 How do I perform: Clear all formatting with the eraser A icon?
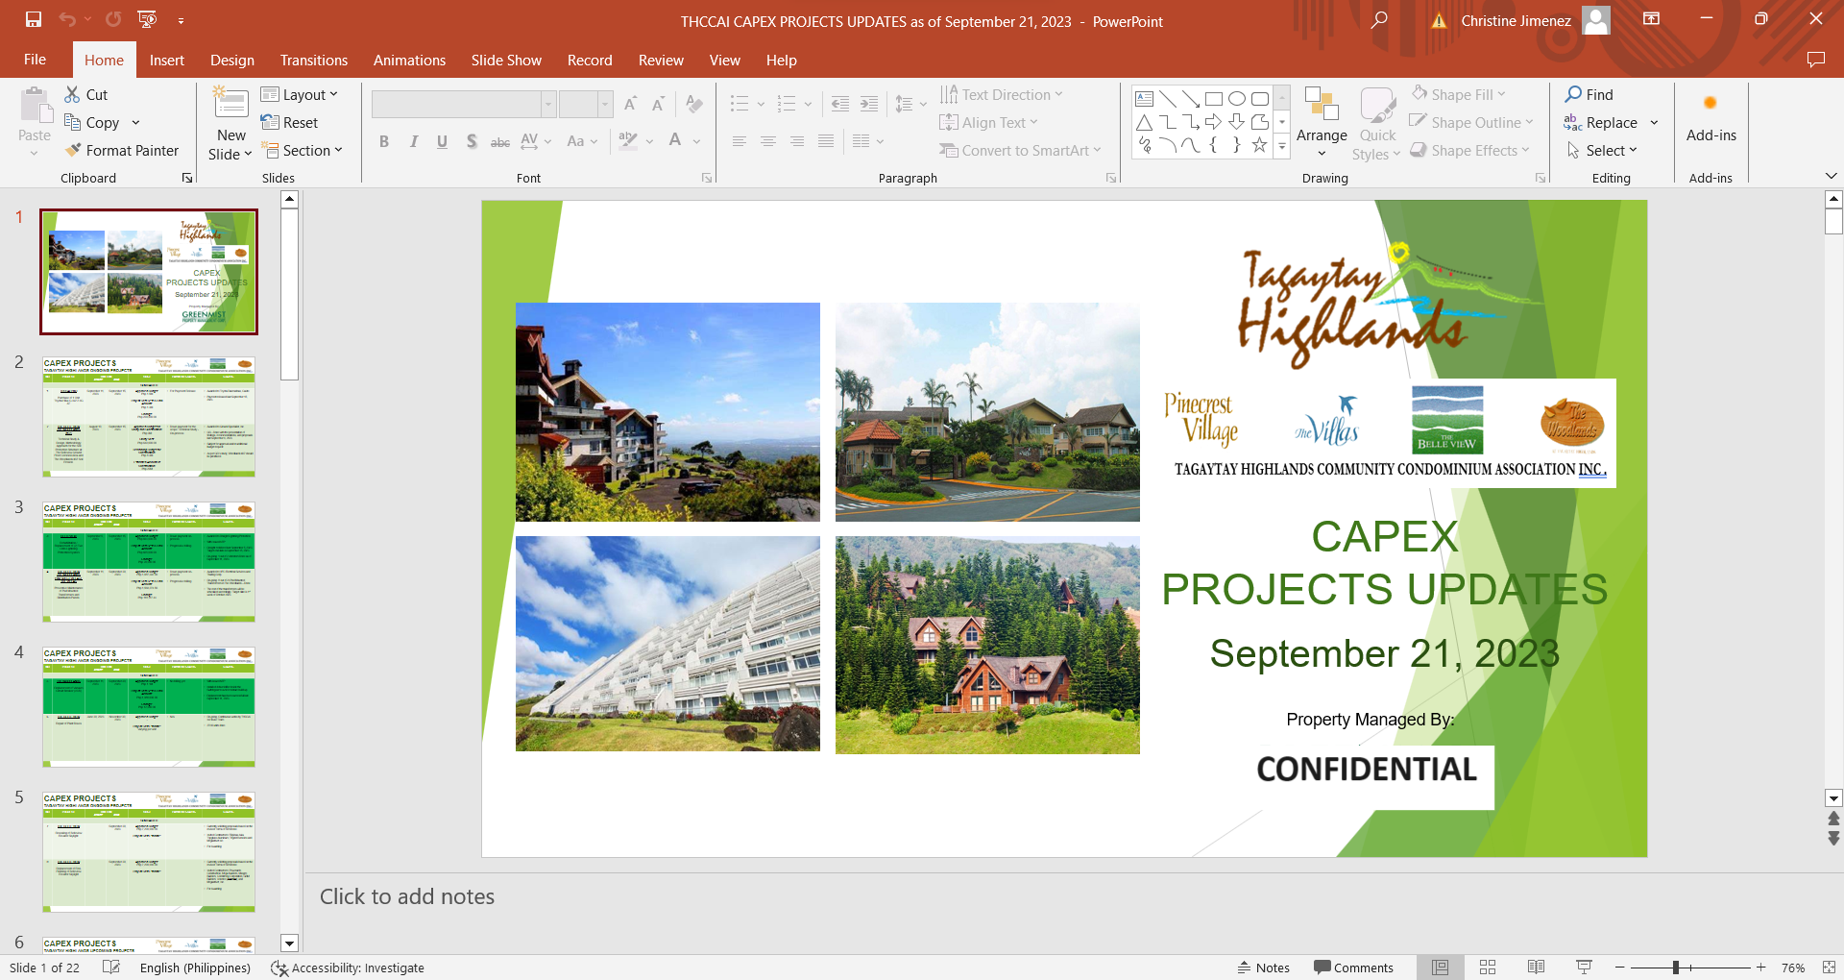(x=694, y=104)
